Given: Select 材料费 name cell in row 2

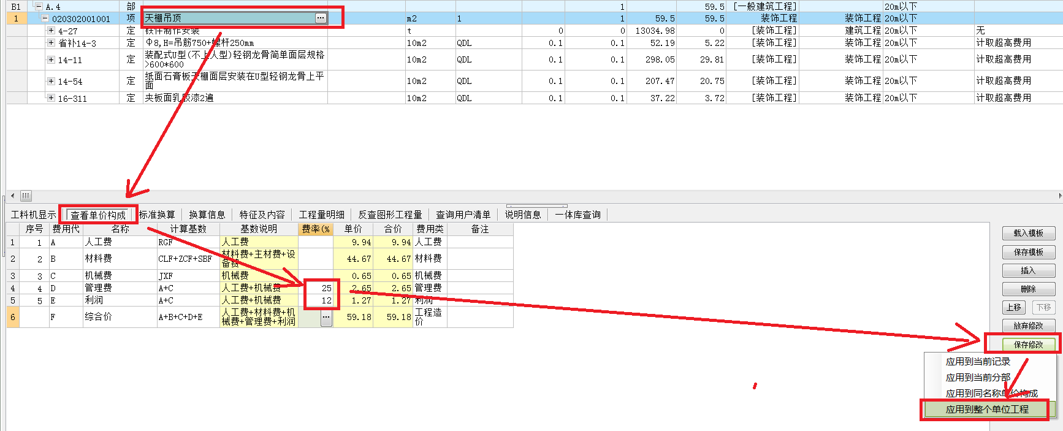Looking at the screenshot, I should (120, 259).
